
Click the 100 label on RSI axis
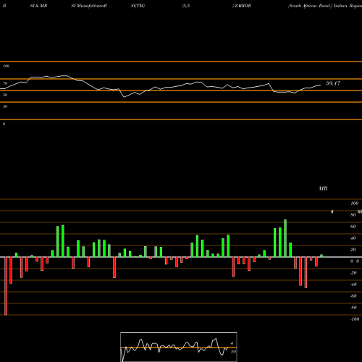point(6,66)
